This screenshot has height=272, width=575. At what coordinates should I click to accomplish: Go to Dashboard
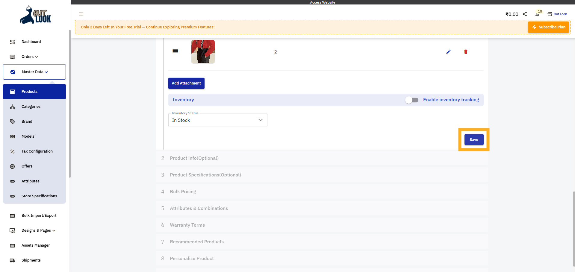31,42
